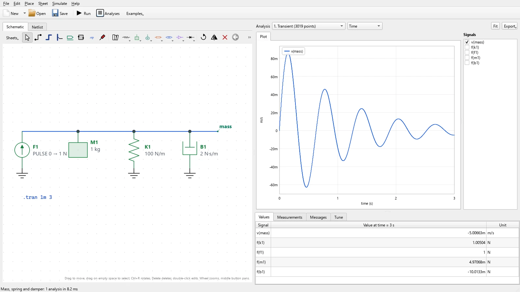Viewport: 520px width, 292px height.
Task: Click the Fit button
Action: pyautogui.click(x=495, y=26)
